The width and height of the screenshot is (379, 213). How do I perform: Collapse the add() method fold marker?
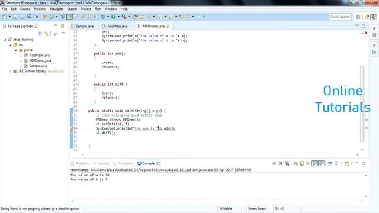[x=79, y=54]
